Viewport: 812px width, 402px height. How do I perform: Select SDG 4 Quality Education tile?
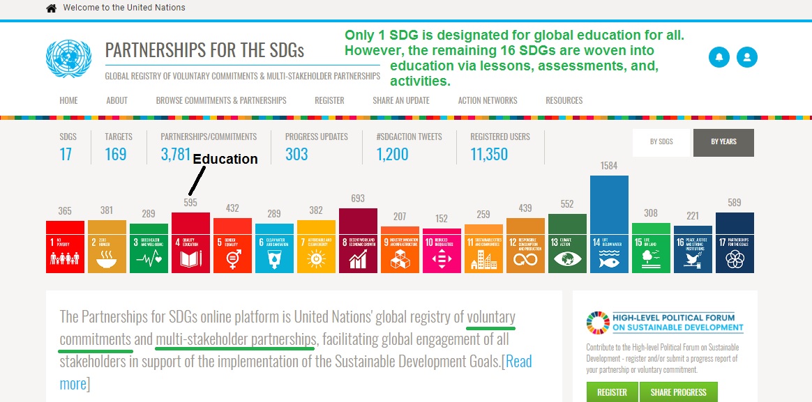point(190,253)
